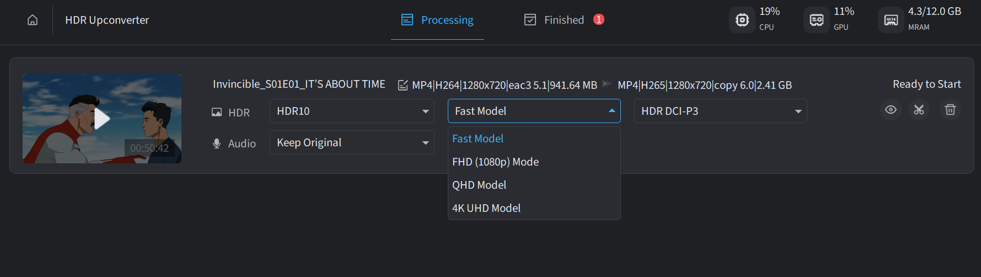
Task: Play the Invincible video preview
Action: 102,118
